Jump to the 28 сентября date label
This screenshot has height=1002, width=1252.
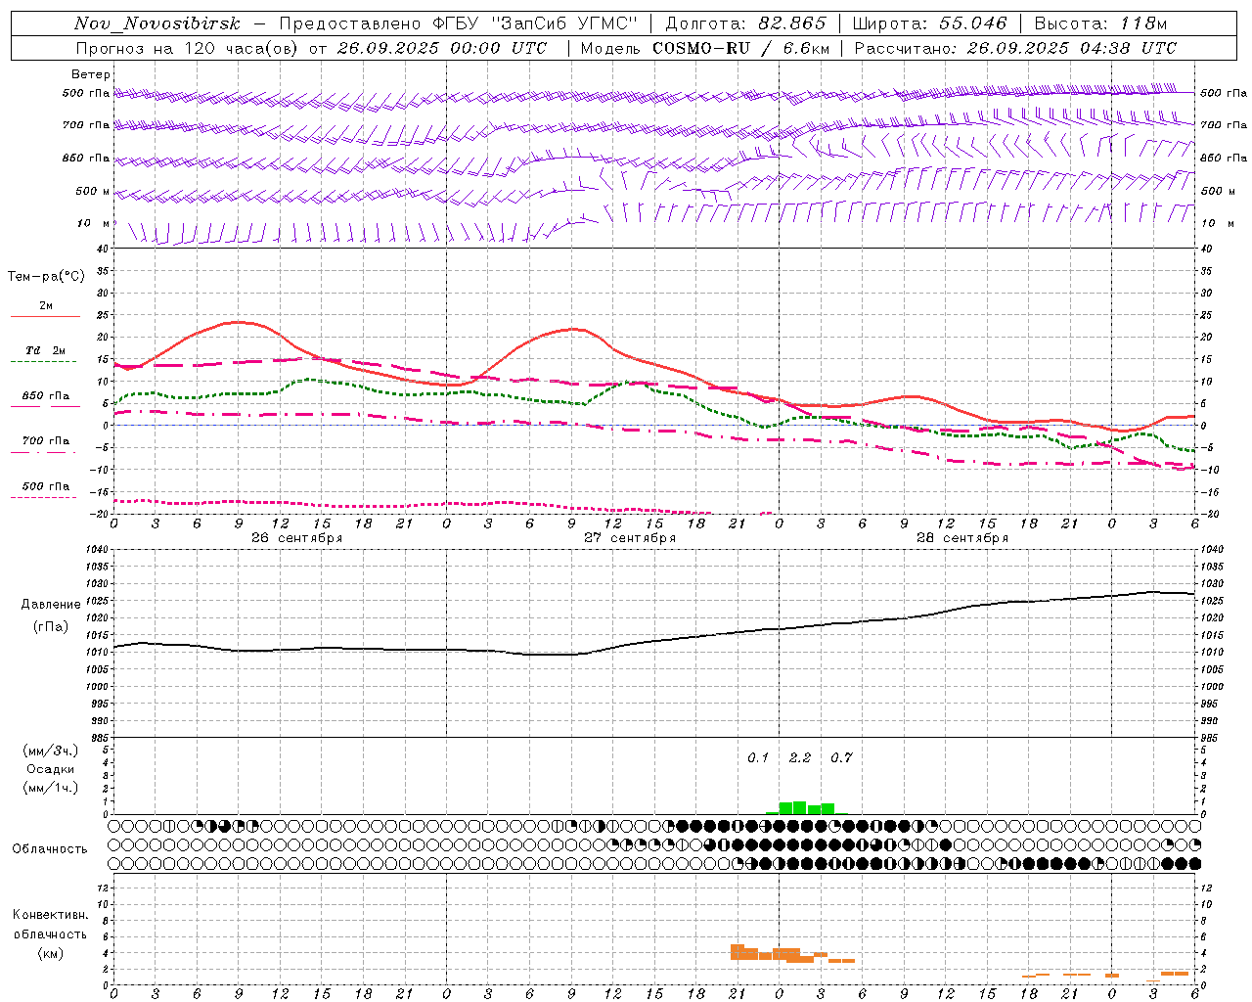(x=961, y=538)
